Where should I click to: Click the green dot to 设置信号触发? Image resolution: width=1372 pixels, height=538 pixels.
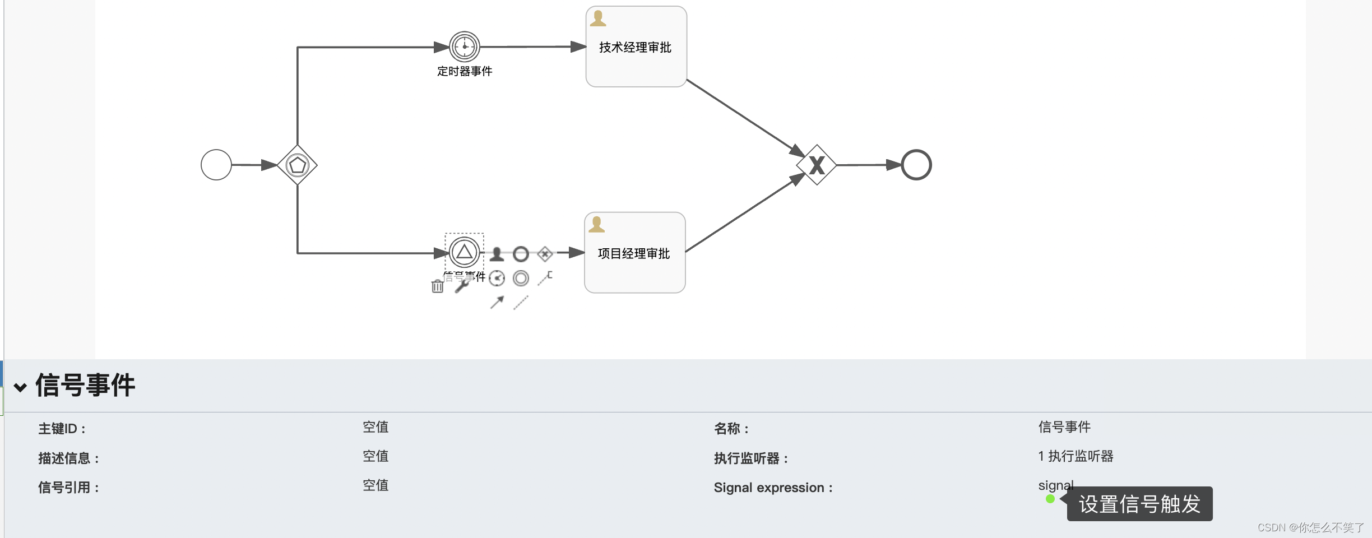[1051, 499]
